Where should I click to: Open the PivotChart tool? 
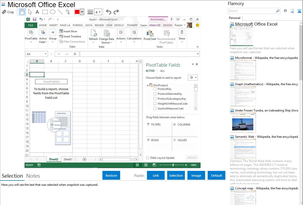pos(150,35)
